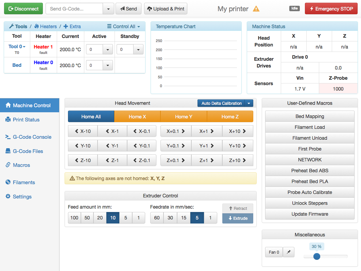Image resolution: width=361 pixels, height=271 pixels.
Task: Expand the Auto Delta Calibration dropdown arrow
Action: pyautogui.click(x=249, y=103)
